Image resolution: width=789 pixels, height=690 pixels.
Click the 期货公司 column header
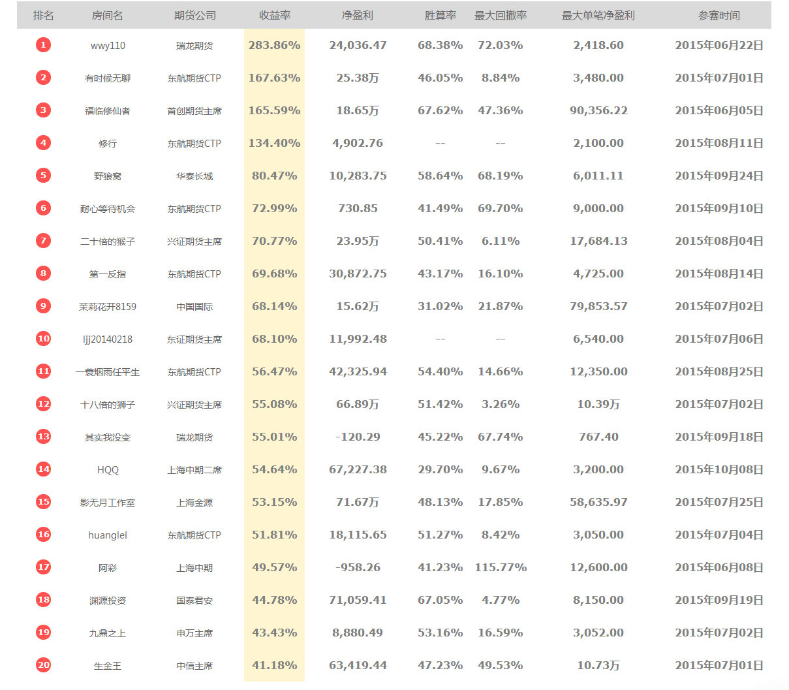point(194,15)
